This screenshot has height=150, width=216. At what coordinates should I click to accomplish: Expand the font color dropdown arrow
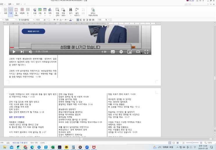click(x=73, y=20)
